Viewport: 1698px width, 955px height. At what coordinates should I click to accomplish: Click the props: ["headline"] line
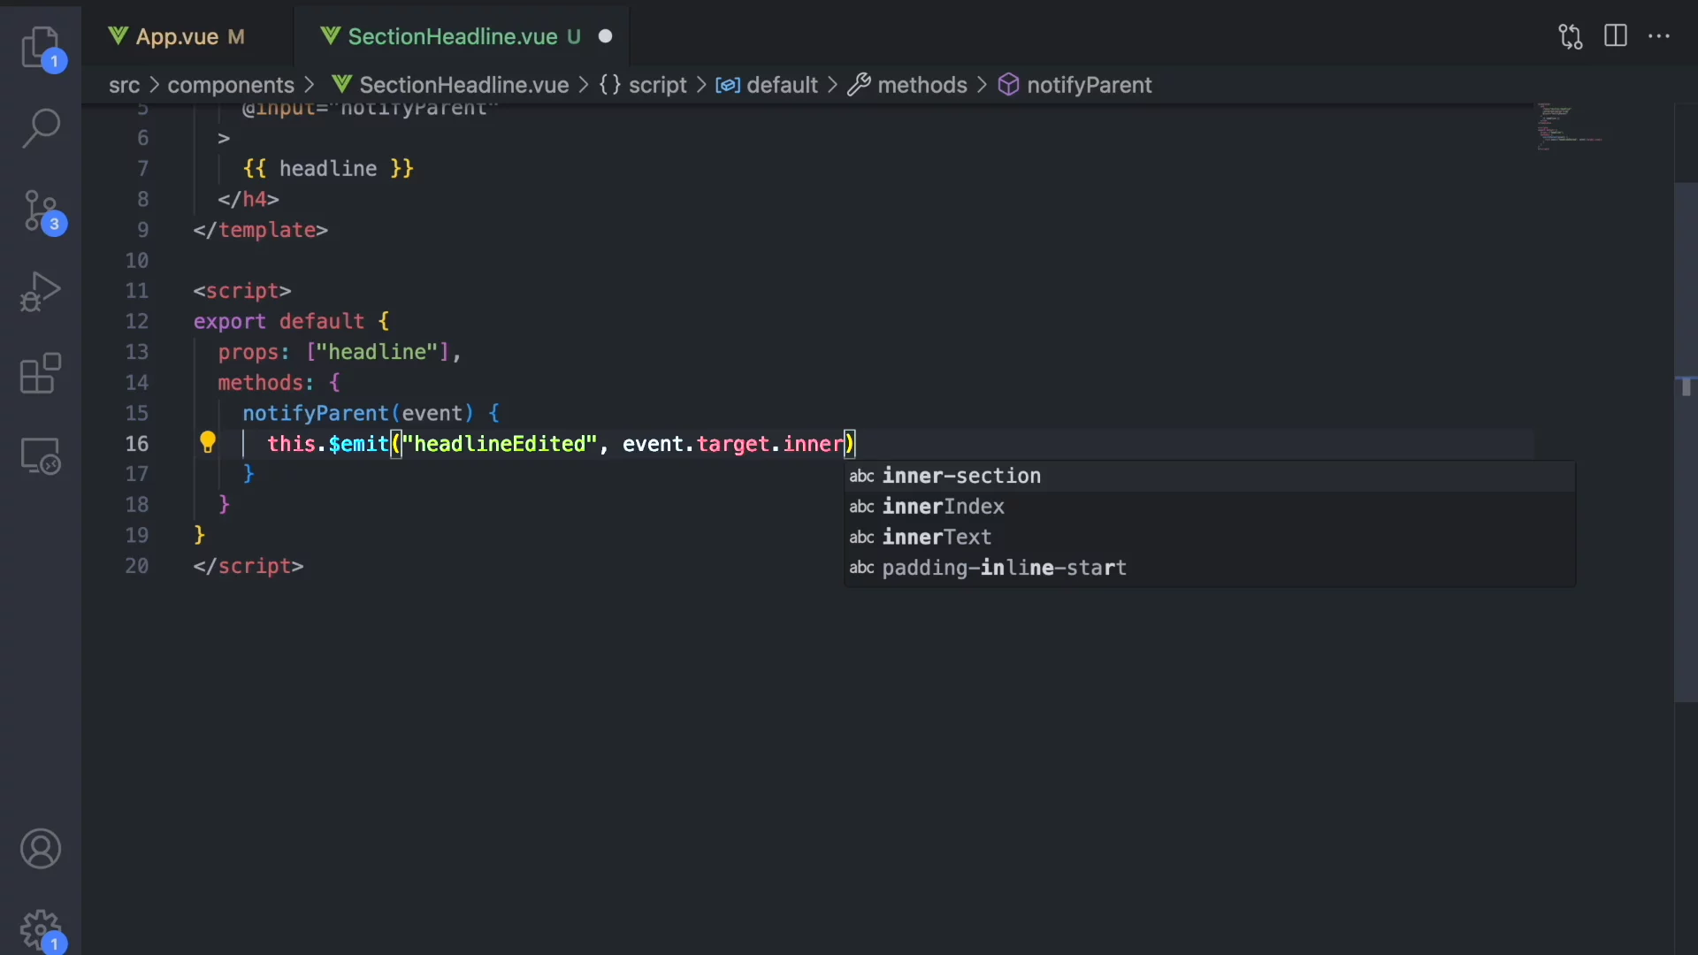pyautogui.click(x=340, y=352)
